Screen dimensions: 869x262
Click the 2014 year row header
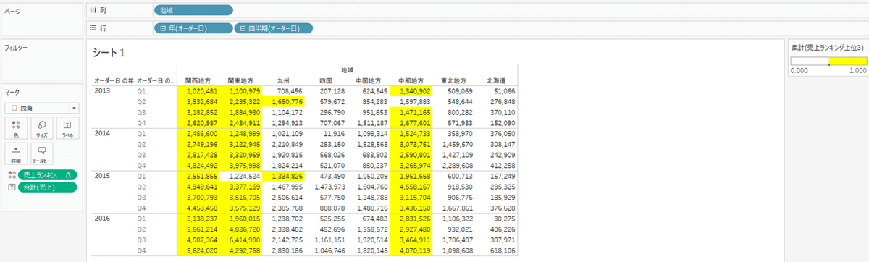(102, 134)
